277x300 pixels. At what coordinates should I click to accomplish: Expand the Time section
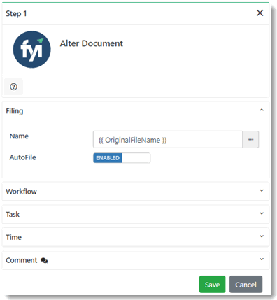point(262,236)
